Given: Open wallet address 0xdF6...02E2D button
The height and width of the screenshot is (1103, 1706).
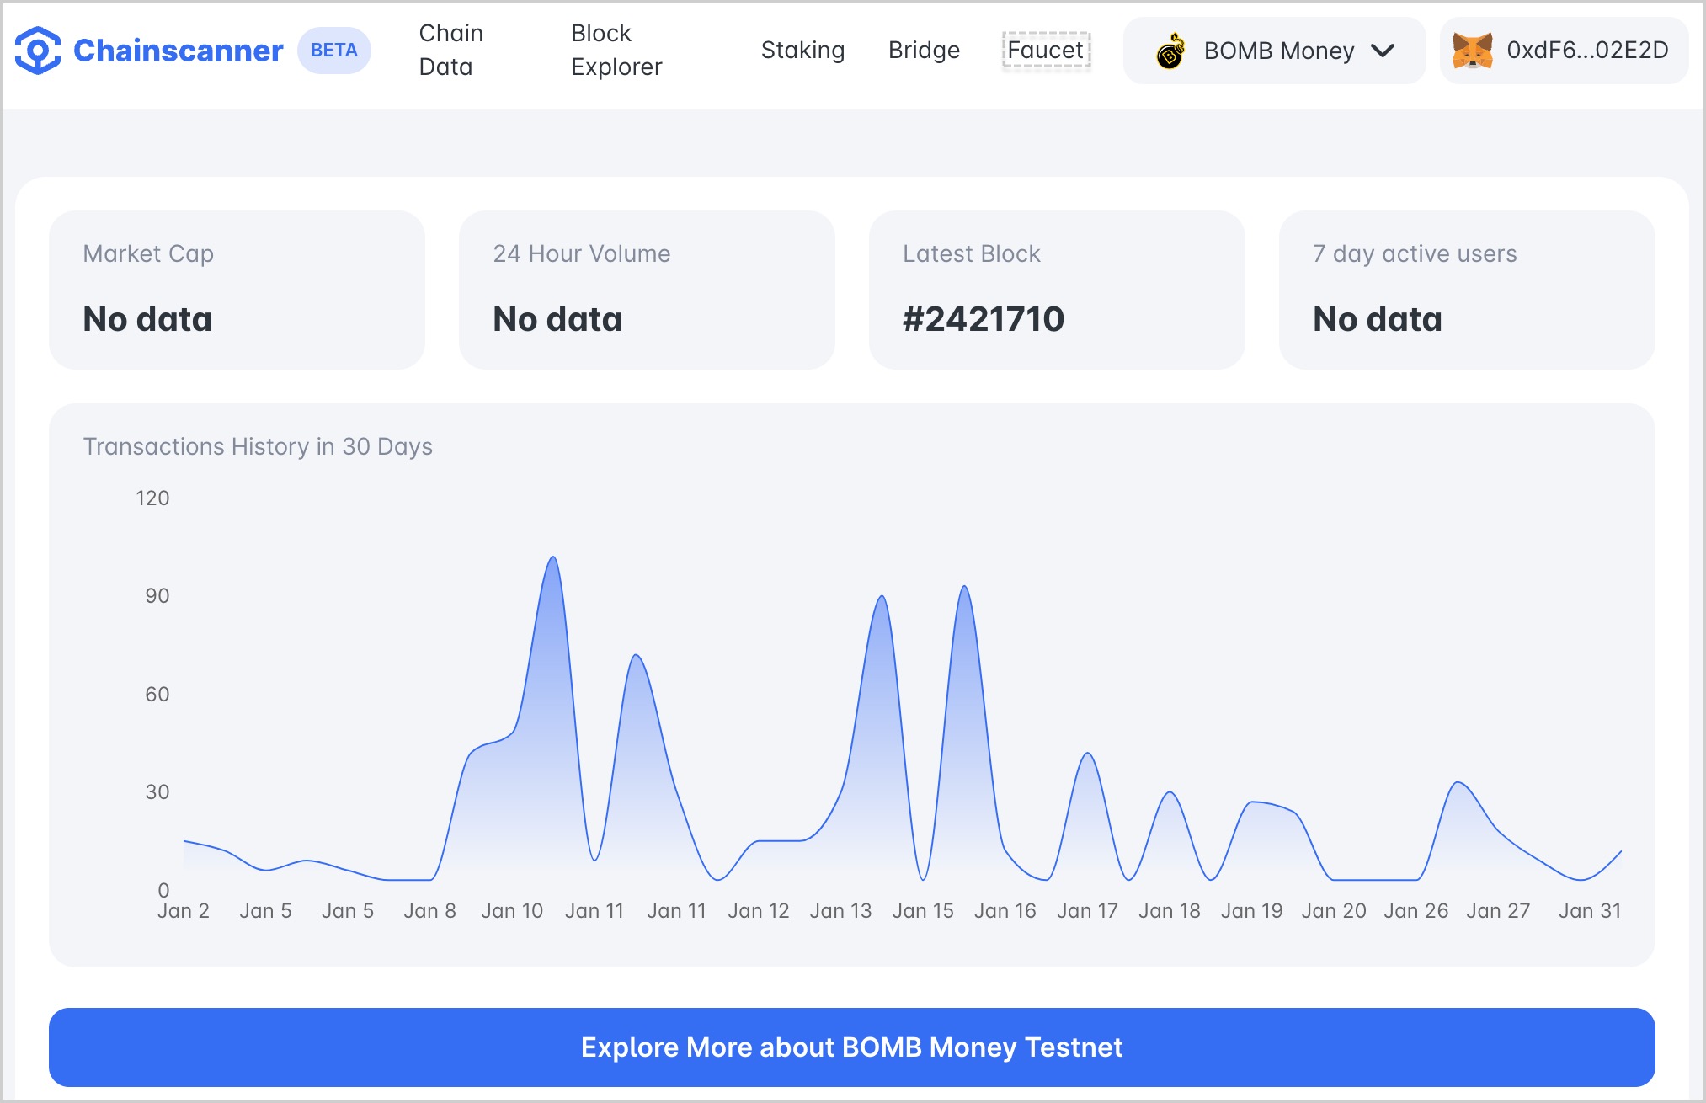Looking at the screenshot, I should tap(1564, 51).
